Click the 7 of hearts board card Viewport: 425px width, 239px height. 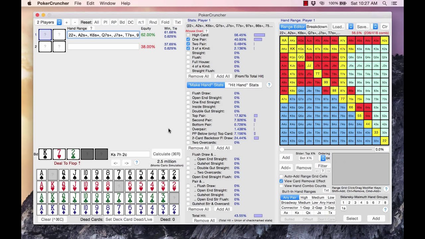59,154
